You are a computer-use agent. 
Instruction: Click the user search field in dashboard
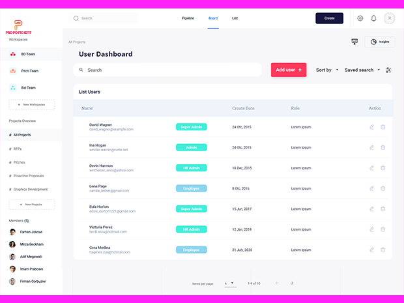[169, 70]
